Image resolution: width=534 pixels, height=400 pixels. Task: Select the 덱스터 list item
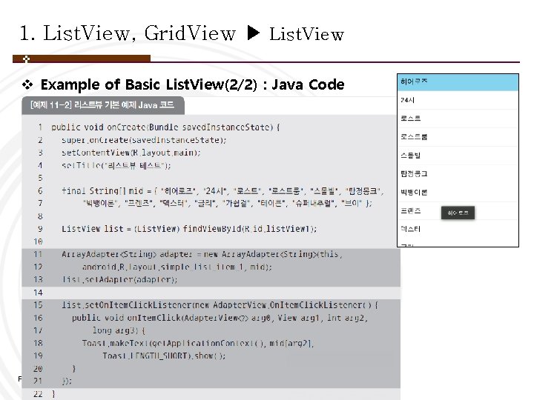[x=458, y=229]
